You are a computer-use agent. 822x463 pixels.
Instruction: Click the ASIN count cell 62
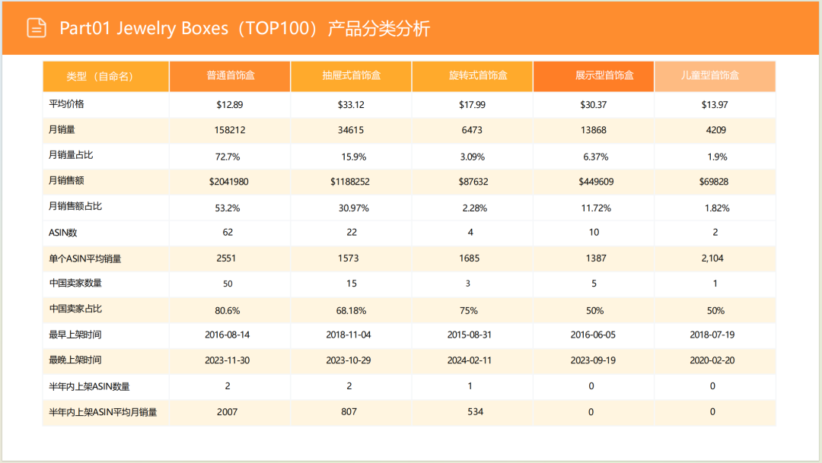(x=228, y=232)
